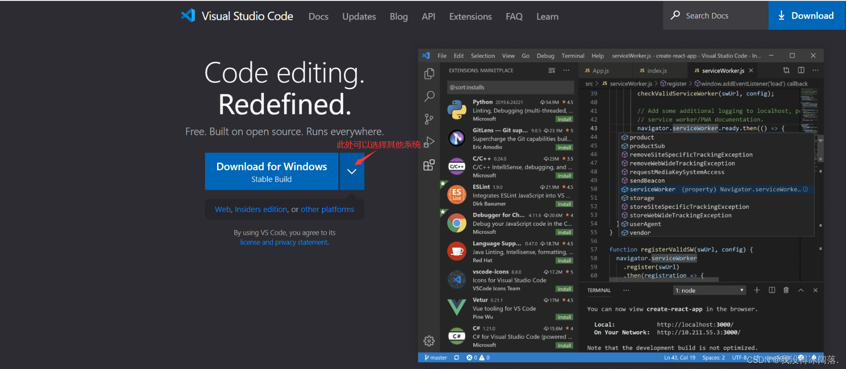The image size is (846, 369).
Task: Go to the Updates page
Action: click(x=359, y=16)
